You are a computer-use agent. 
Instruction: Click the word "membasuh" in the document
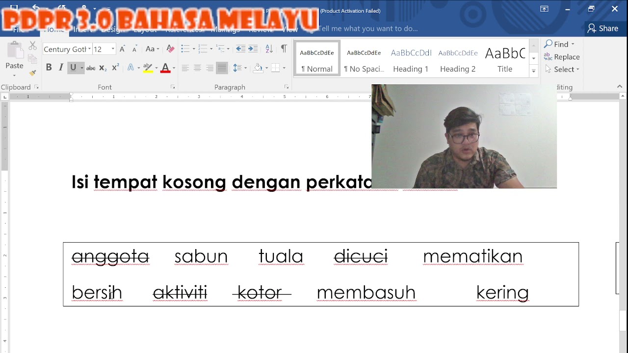point(366,293)
